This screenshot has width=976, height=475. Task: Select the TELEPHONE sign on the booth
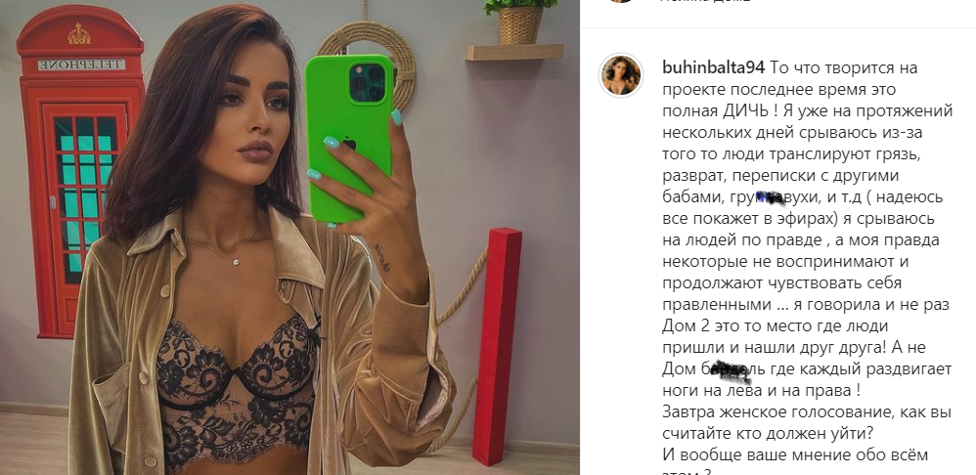pyautogui.click(x=80, y=65)
